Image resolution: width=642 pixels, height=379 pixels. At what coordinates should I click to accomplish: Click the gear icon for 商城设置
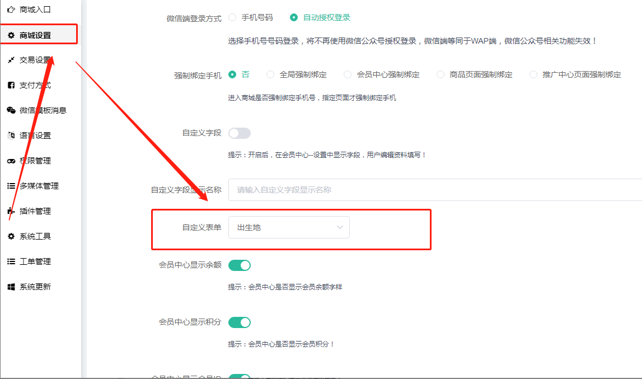point(11,35)
